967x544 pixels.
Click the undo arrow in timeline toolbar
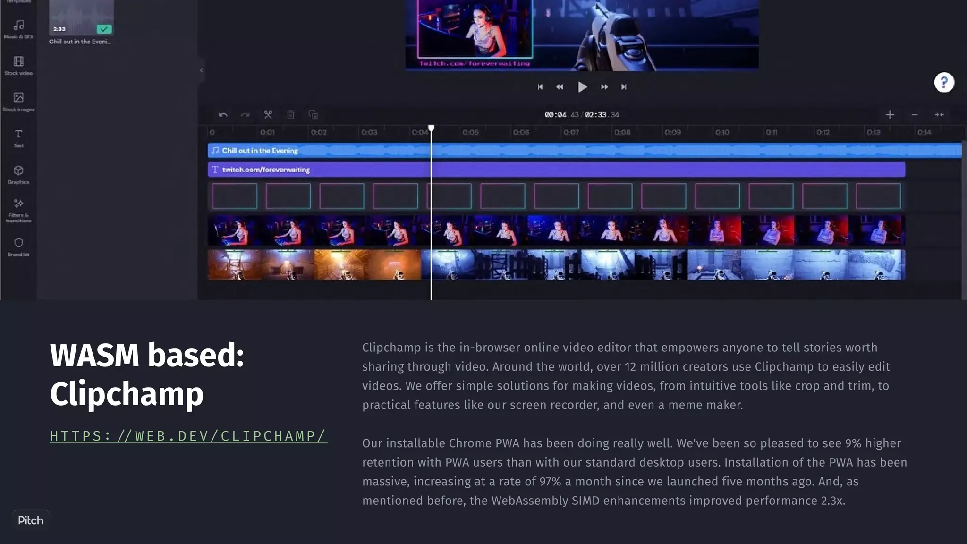click(x=223, y=115)
